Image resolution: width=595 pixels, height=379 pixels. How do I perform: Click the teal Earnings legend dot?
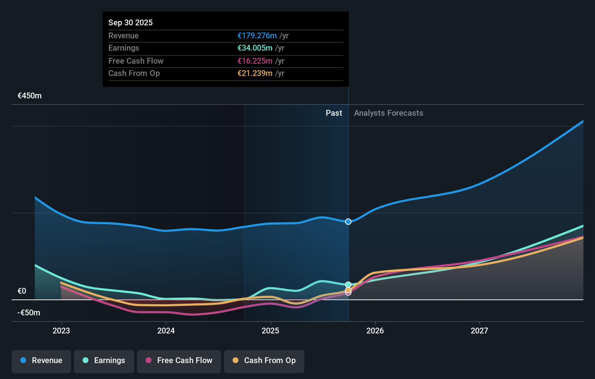(85, 361)
